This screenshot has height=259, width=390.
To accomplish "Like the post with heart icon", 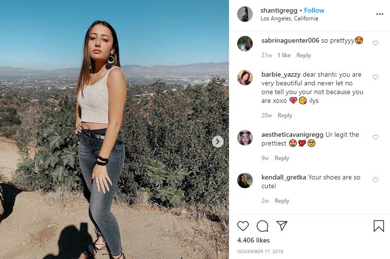I will 243,226.
